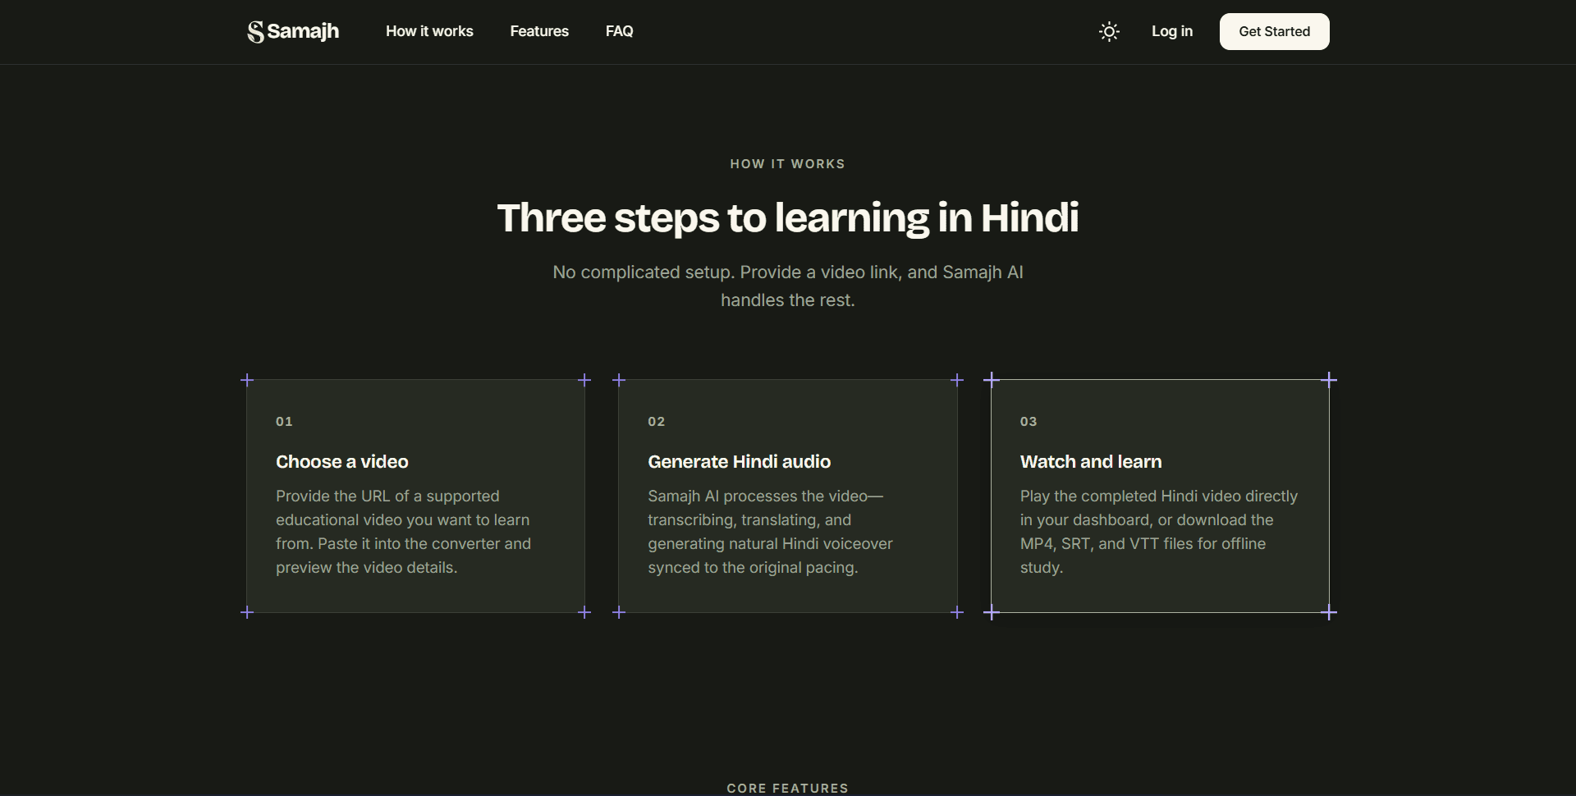
Task: Open the How it works nav link
Action: [x=429, y=31]
